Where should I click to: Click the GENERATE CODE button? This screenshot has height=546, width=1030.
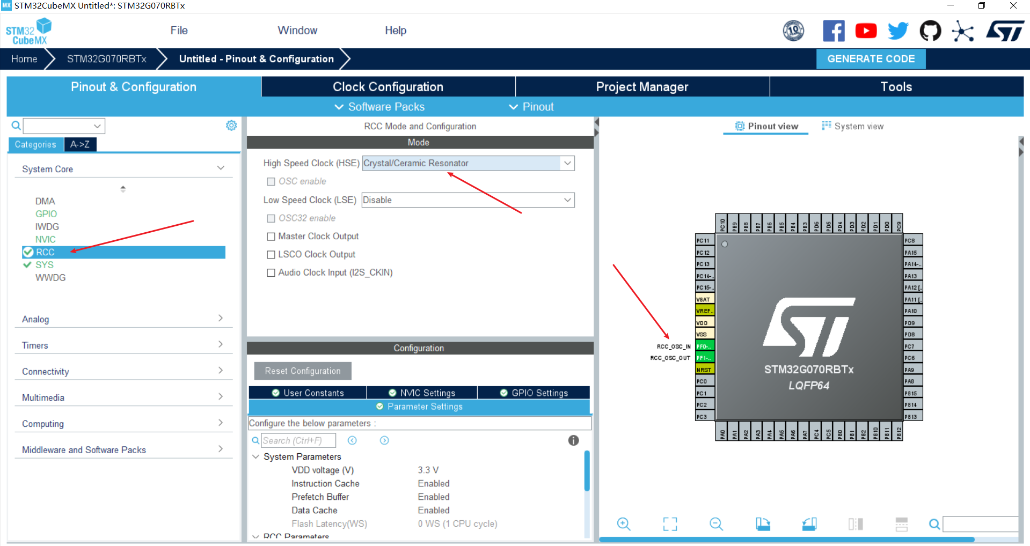(871, 59)
